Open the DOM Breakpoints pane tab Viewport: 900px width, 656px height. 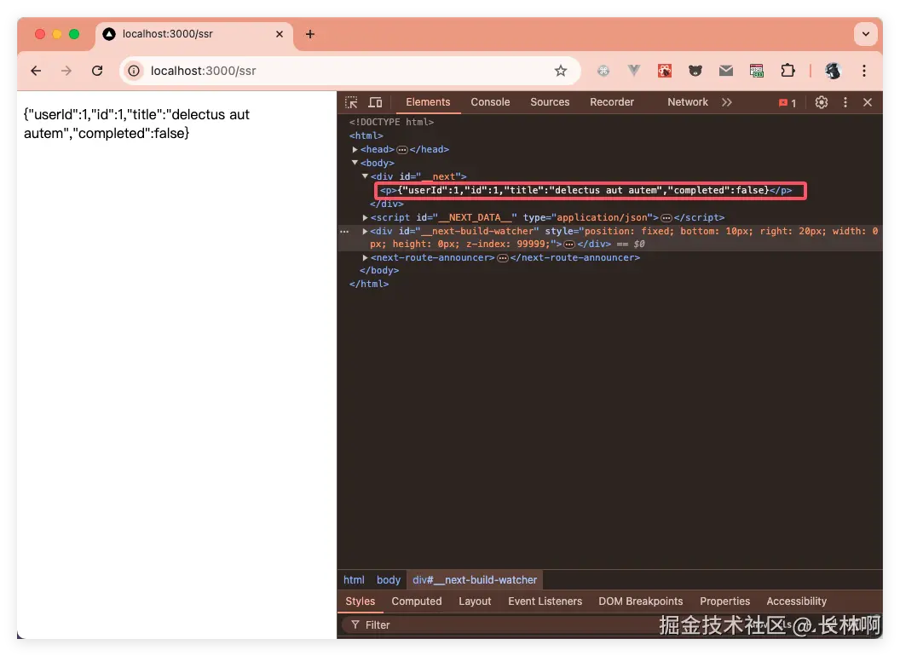click(641, 601)
